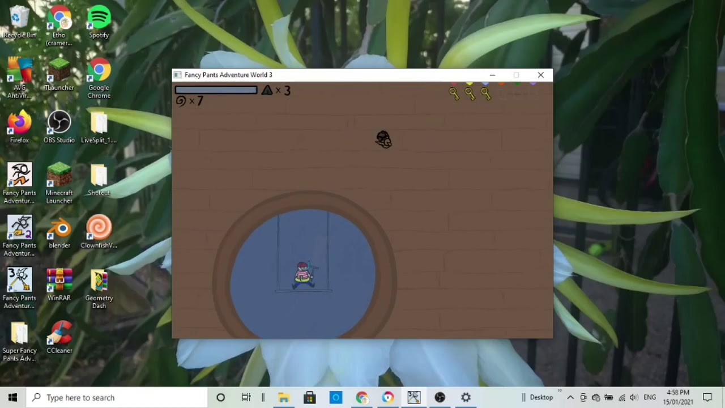Open the 4:58 PM clock and calendar

678,397
